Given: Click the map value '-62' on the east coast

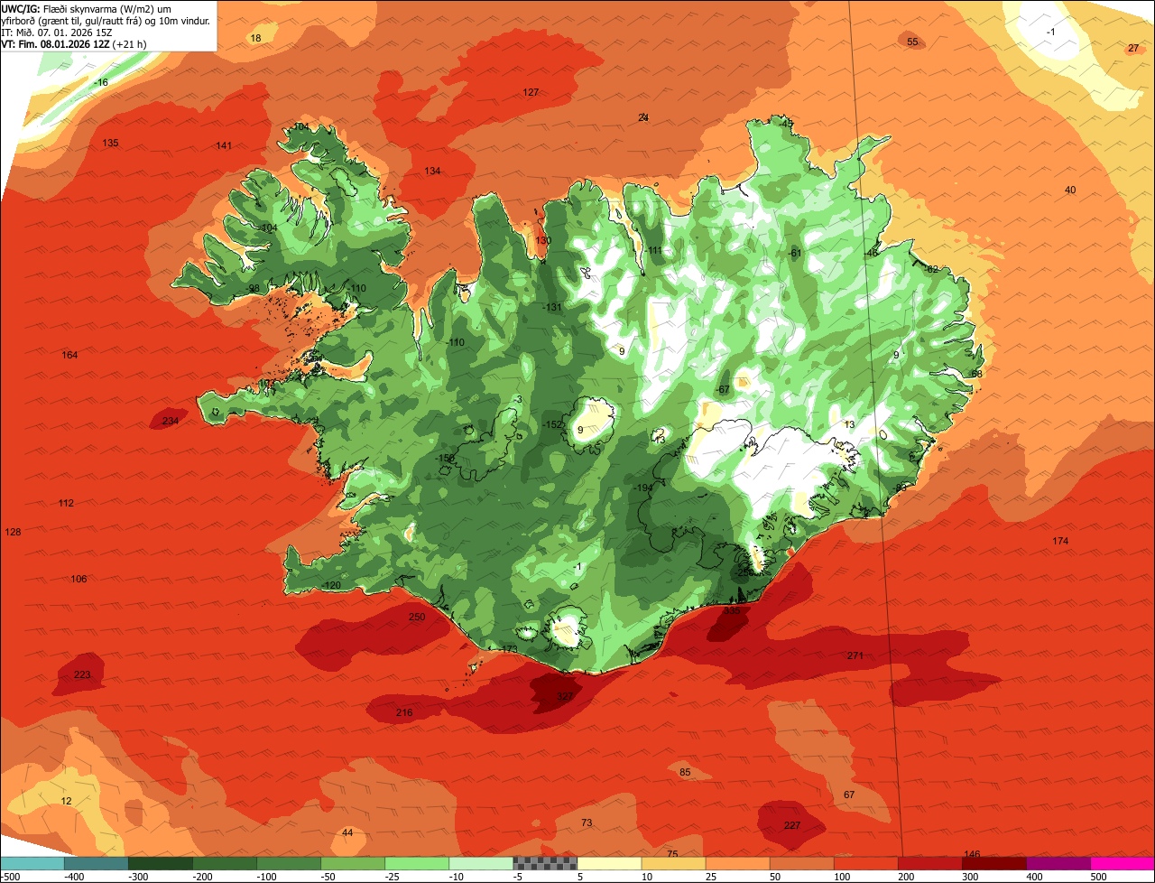Looking at the screenshot, I should coord(931,268).
